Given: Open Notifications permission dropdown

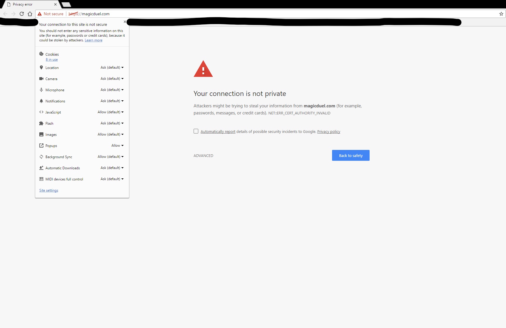Looking at the screenshot, I should tap(112, 101).
